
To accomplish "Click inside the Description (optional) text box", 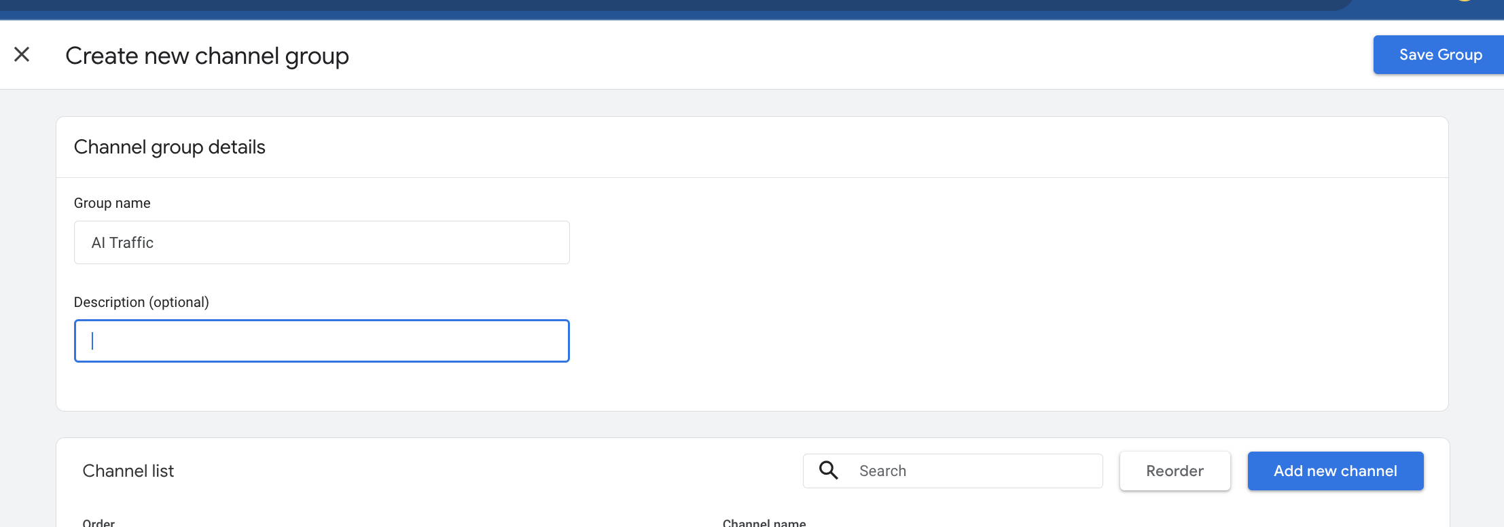I will [321, 341].
